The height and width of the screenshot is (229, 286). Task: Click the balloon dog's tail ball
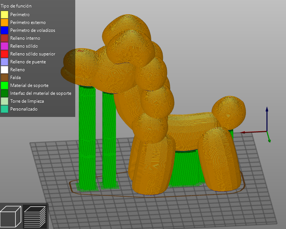pos(229,113)
